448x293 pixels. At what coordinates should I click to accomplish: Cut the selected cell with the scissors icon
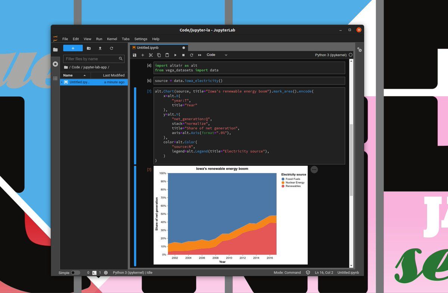(x=151, y=55)
